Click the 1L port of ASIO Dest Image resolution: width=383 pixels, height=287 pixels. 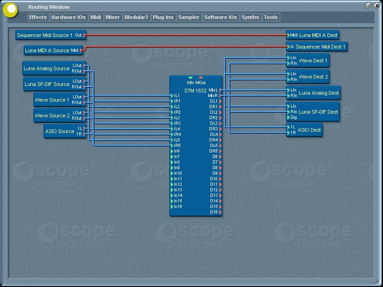288,127
